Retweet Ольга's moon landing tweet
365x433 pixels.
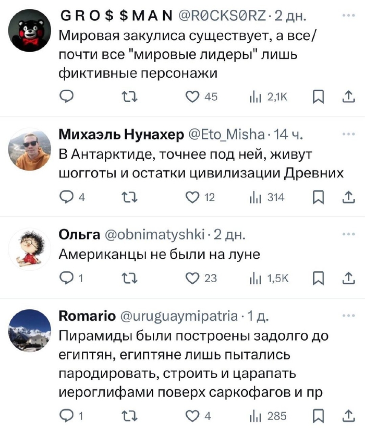pos(128,279)
